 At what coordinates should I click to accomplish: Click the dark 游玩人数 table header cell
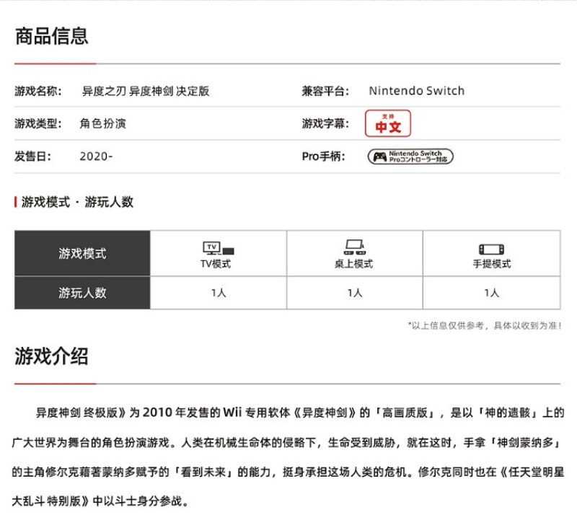point(82,293)
